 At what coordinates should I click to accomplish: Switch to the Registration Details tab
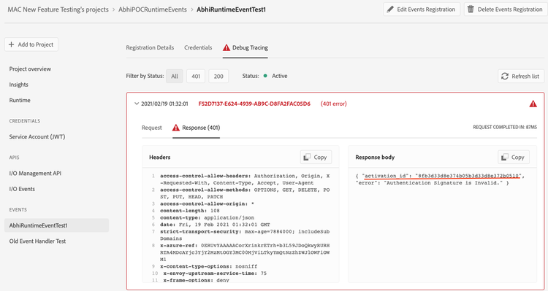150,47
